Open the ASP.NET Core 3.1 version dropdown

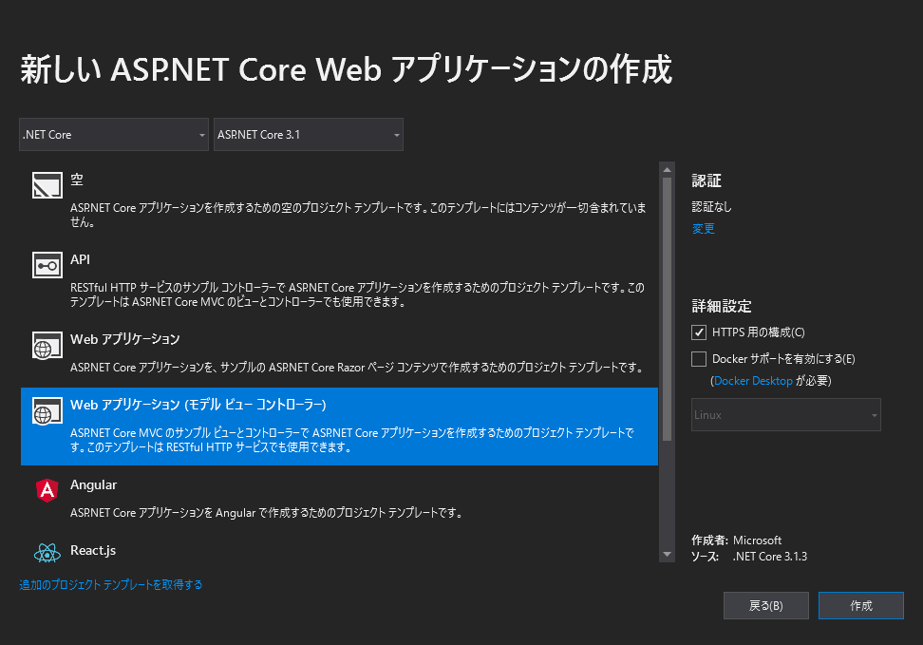pyautogui.click(x=309, y=134)
